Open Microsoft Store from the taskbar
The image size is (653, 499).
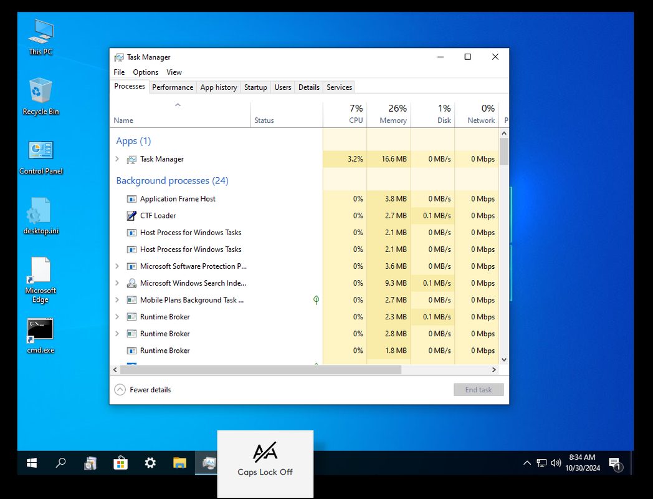[x=120, y=463]
